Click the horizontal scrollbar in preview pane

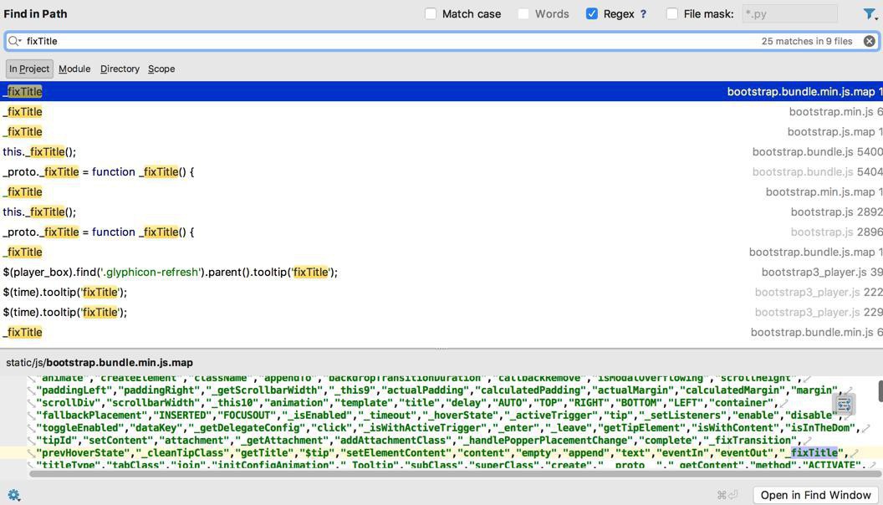coord(418,474)
